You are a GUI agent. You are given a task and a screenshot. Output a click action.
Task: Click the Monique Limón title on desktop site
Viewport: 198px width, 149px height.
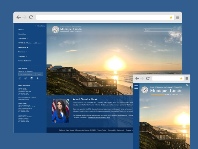coord(71,29)
